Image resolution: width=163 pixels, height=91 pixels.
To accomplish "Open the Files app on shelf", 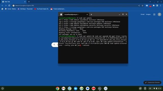I will [x=76, y=88].
